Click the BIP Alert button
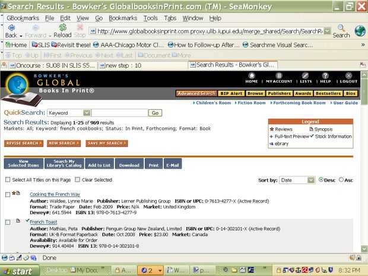Image resolution: width=368 pixels, height=276 pixels. [231, 93]
